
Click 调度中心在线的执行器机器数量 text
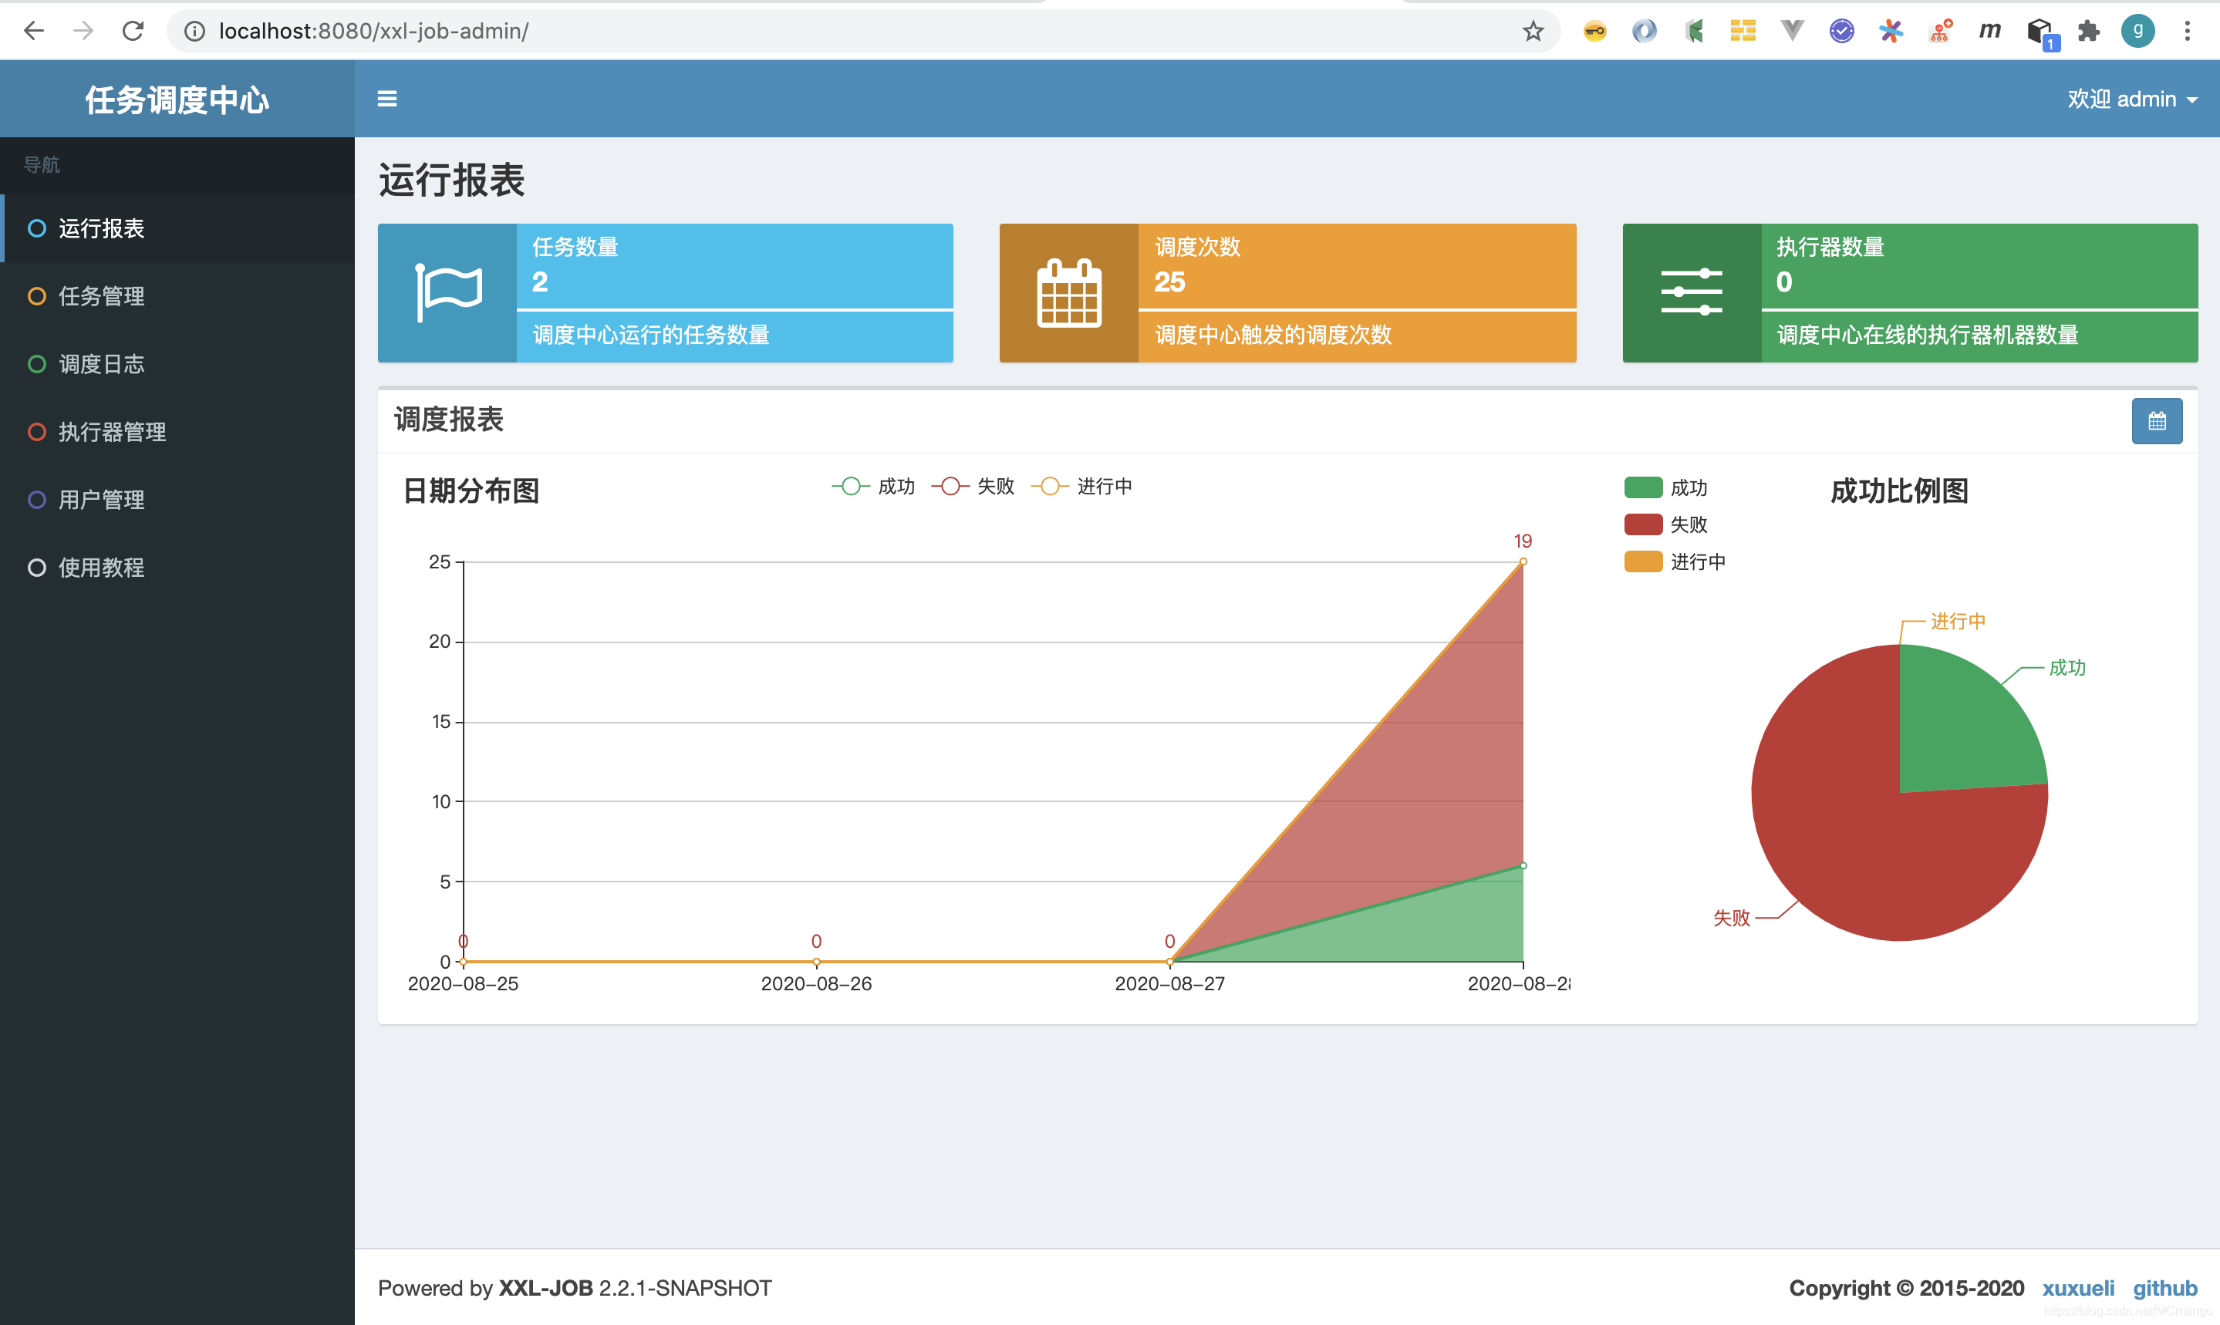(x=1927, y=335)
